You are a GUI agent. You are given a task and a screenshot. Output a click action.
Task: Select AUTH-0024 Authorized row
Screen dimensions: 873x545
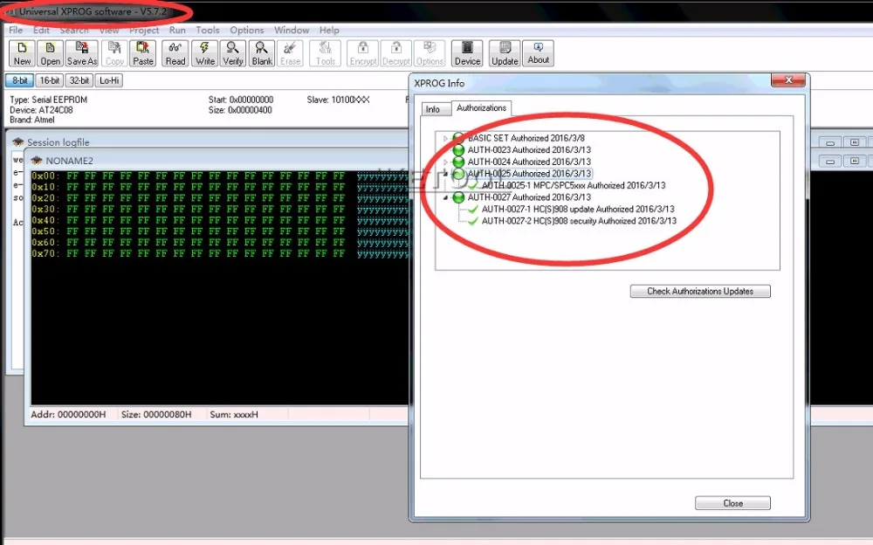pos(529,162)
